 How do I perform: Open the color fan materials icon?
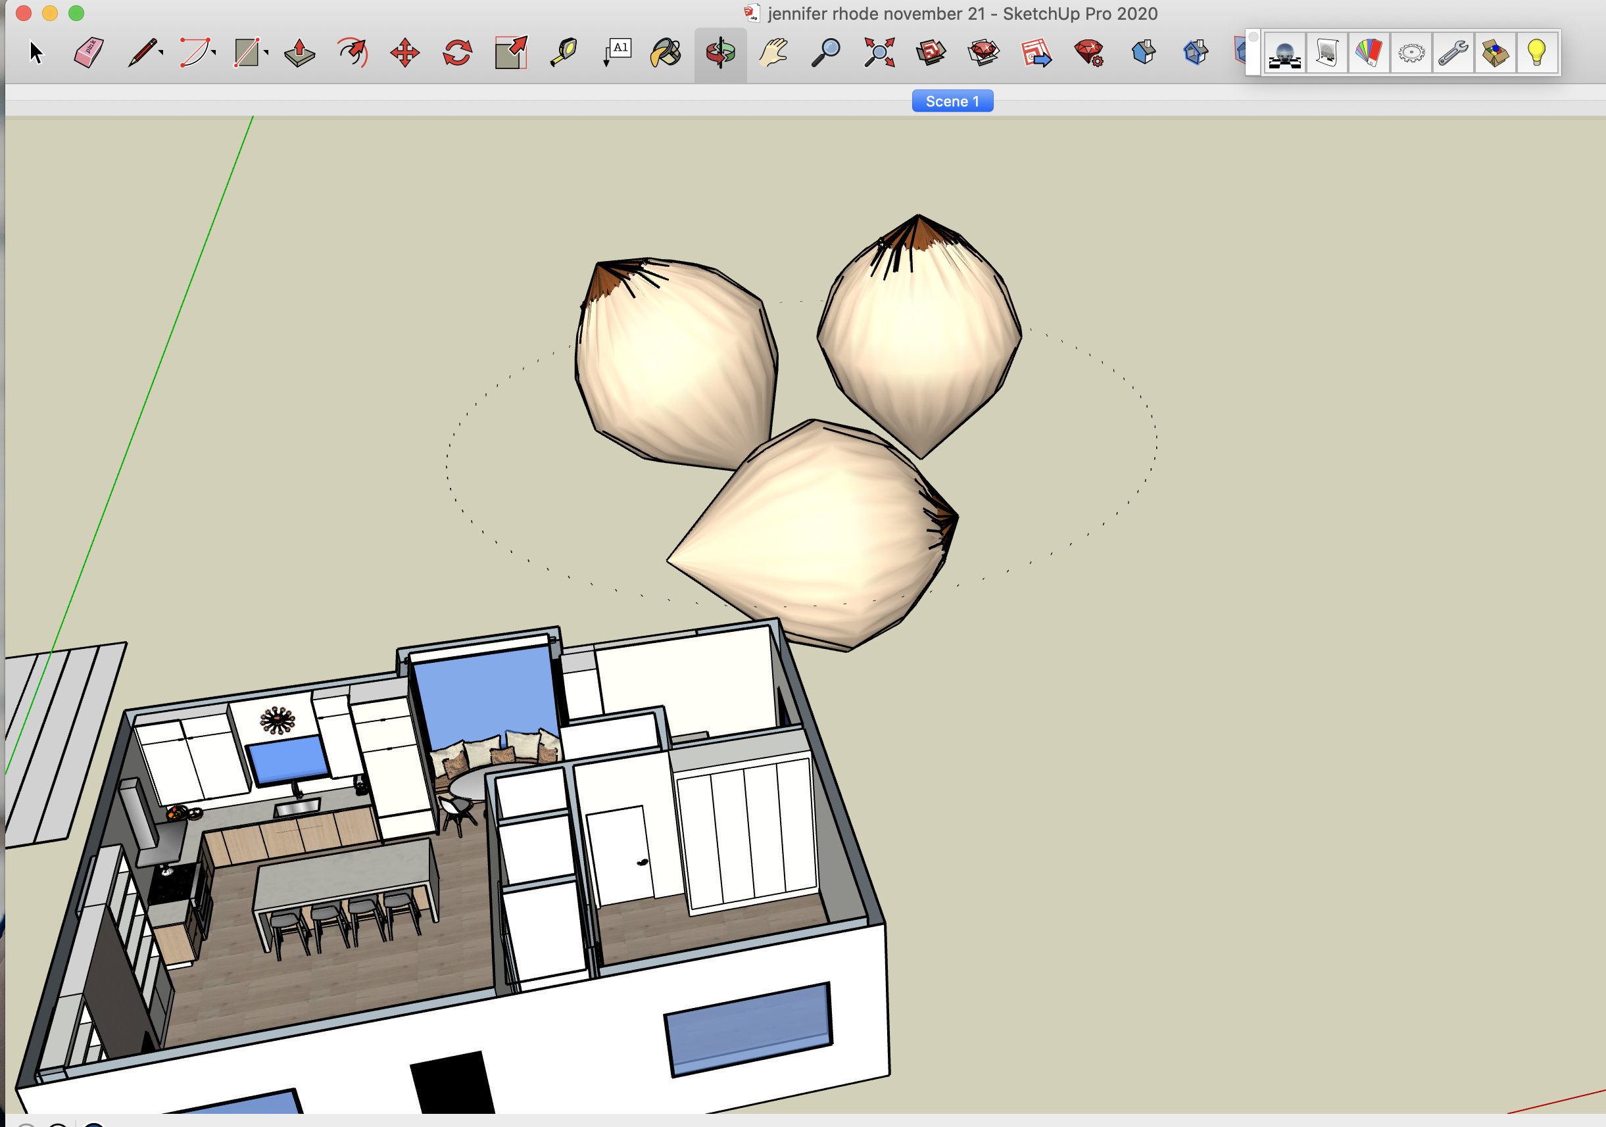[x=1369, y=53]
